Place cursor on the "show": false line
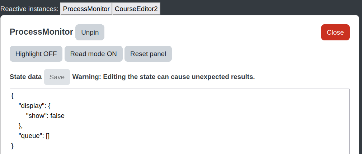The width and height of the screenshot is (362, 154). point(45,116)
